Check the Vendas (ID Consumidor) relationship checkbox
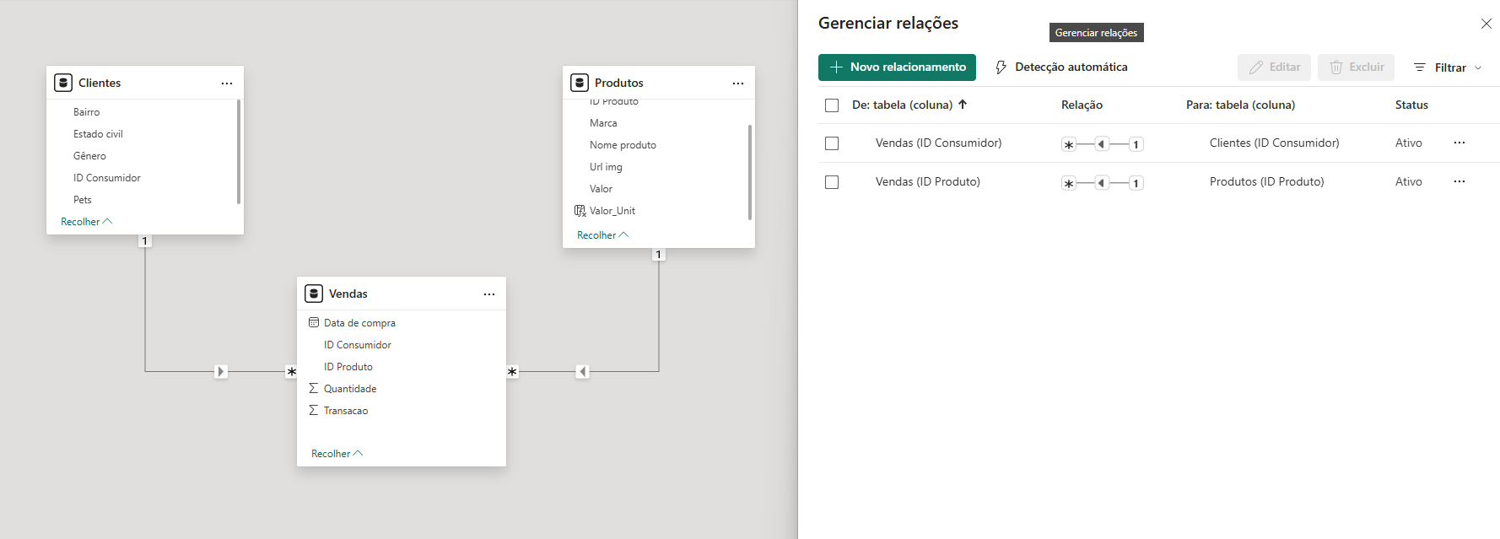The width and height of the screenshot is (1500, 539). (832, 143)
